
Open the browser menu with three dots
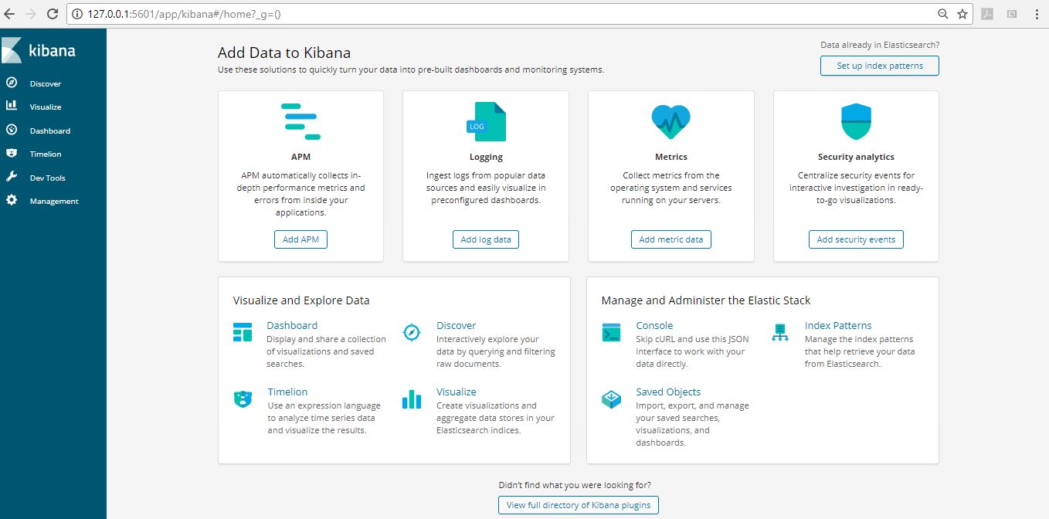tap(1037, 13)
